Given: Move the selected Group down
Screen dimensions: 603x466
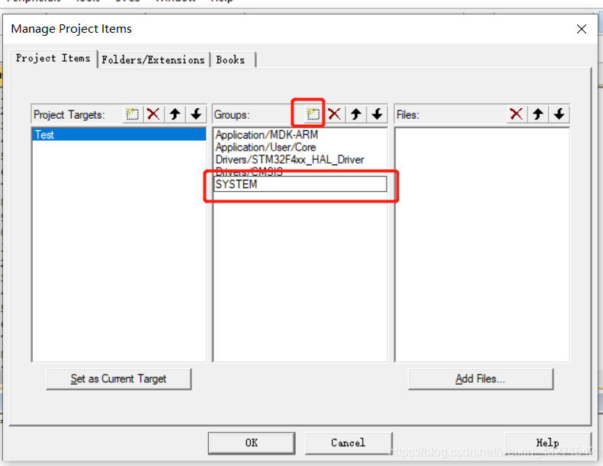Looking at the screenshot, I should 377,114.
